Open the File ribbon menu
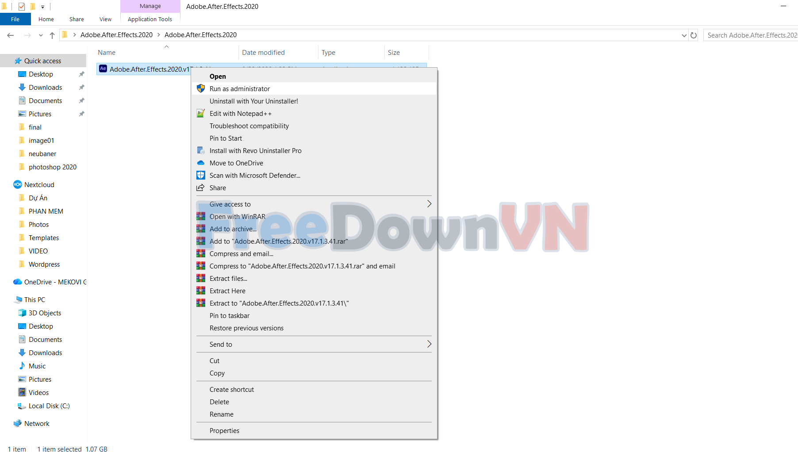 (15, 19)
